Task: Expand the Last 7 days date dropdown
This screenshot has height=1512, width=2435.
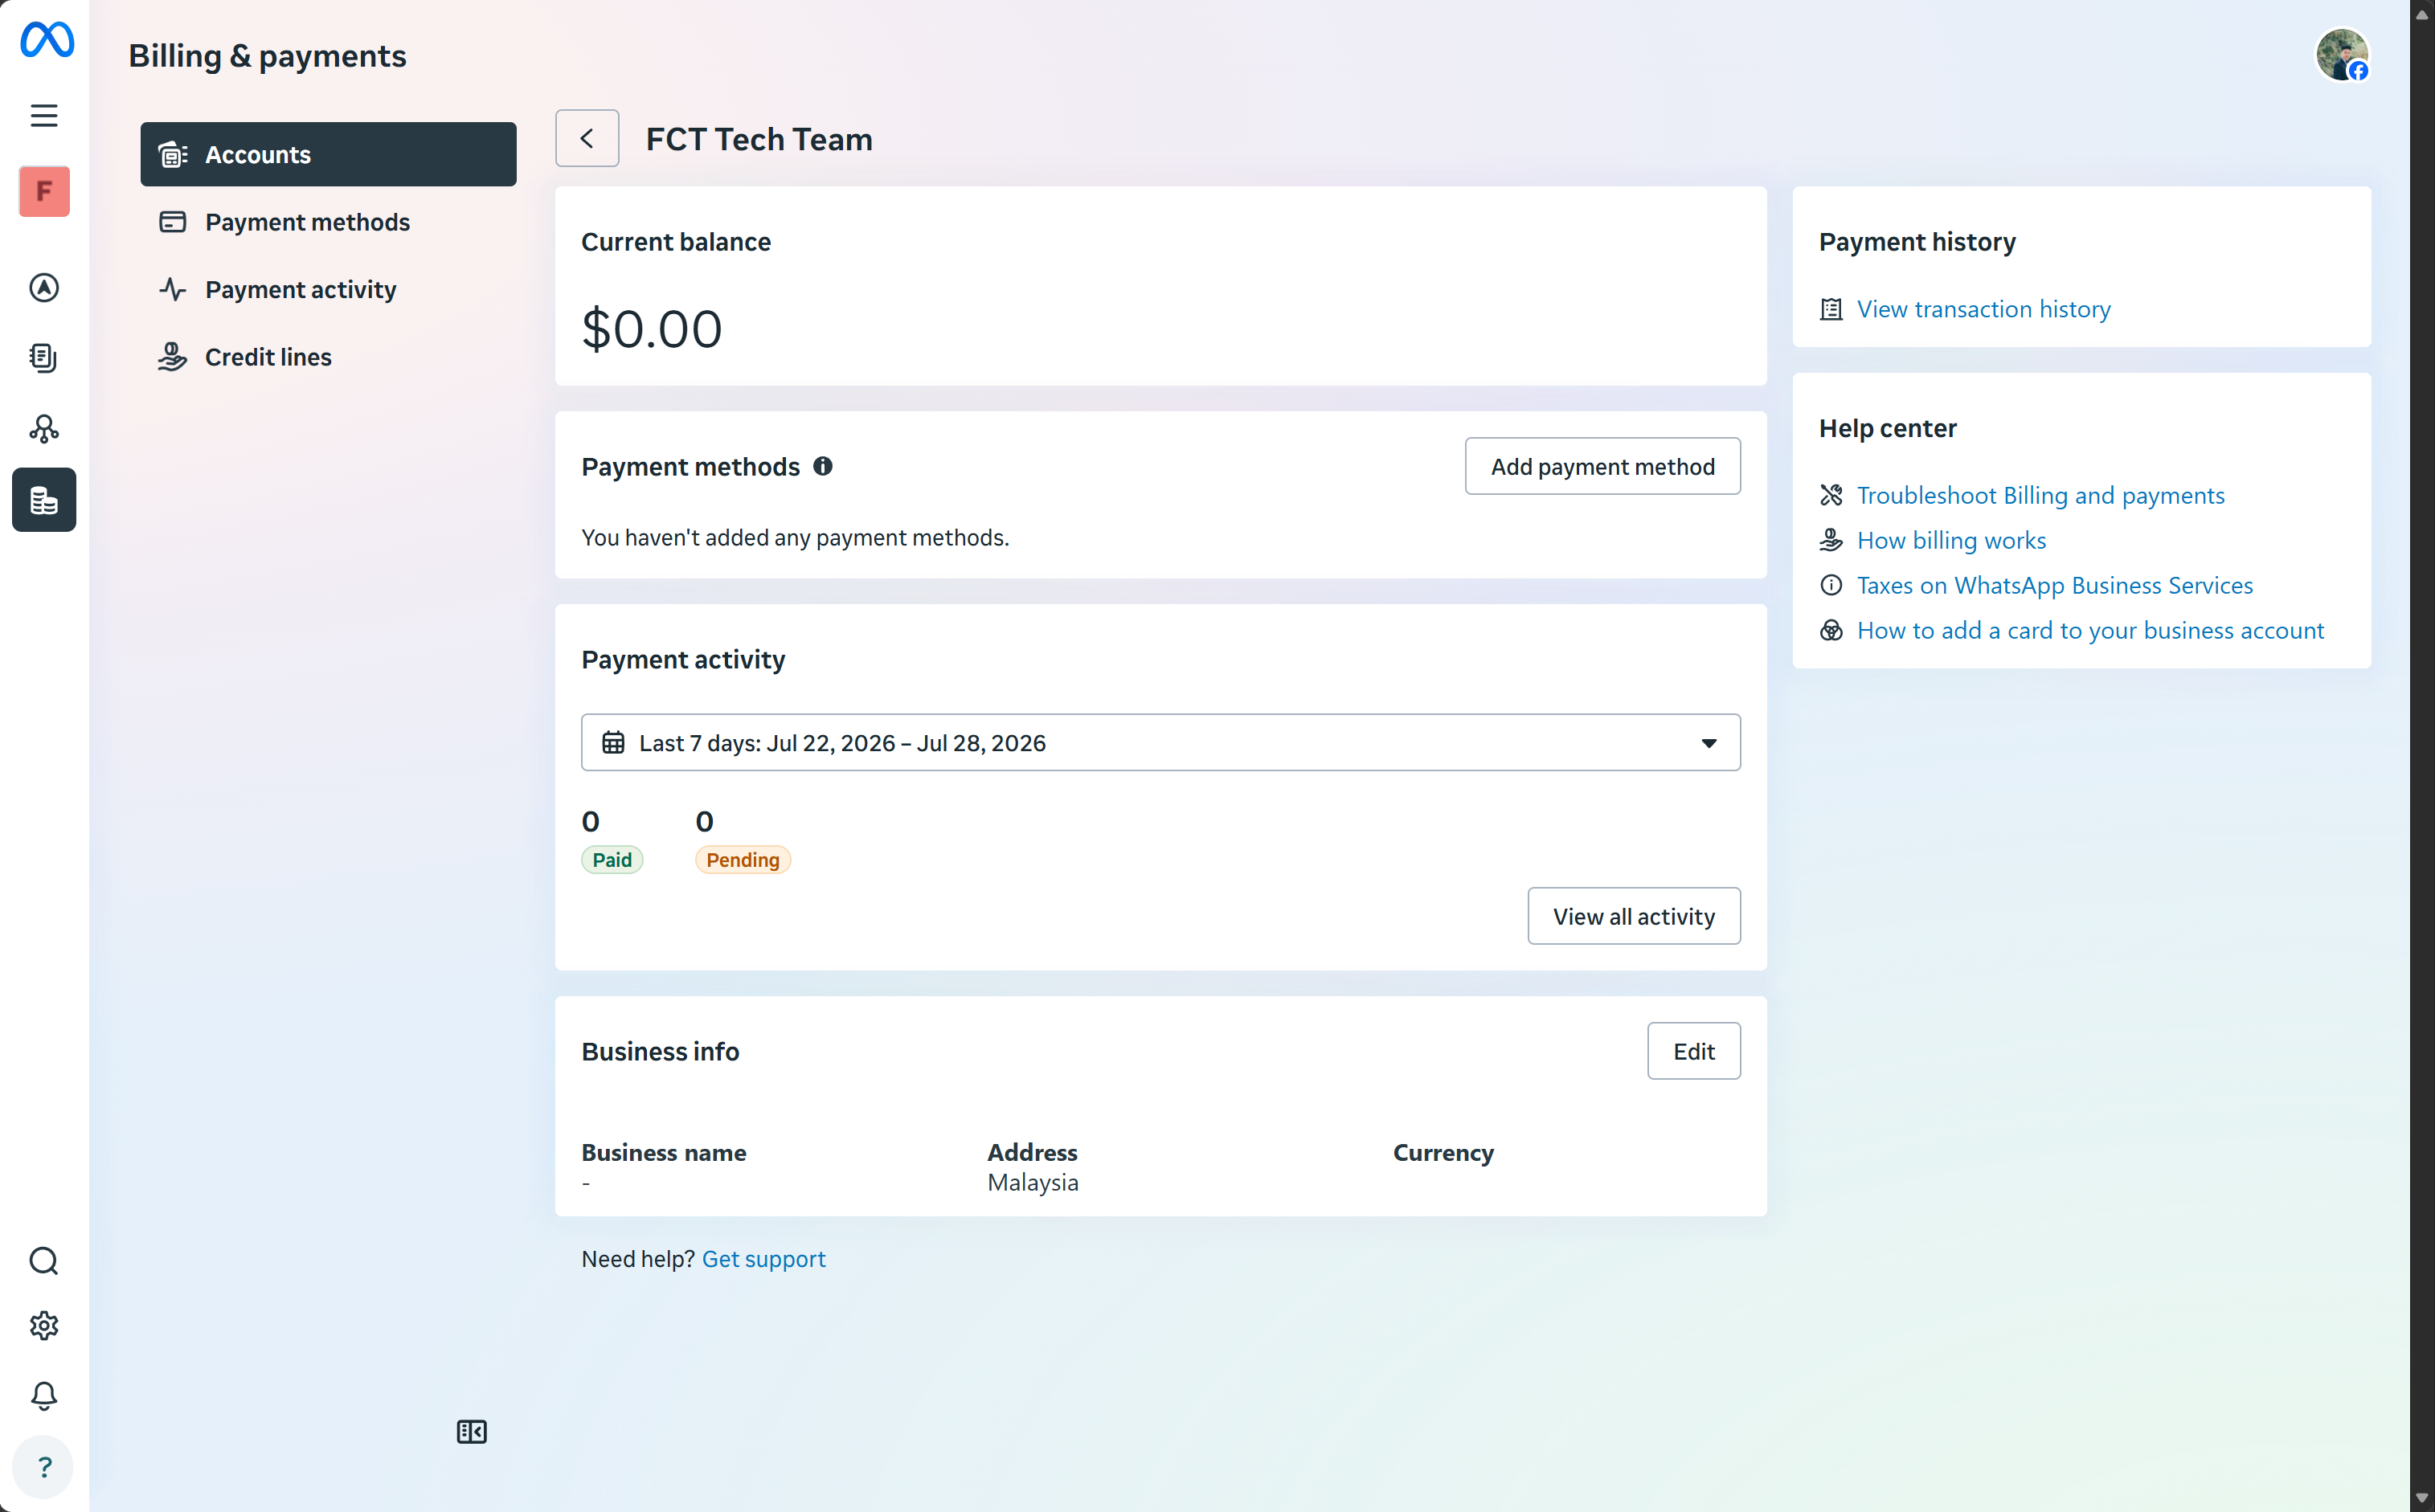Action: pyautogui.click(x=1160, y=742)
